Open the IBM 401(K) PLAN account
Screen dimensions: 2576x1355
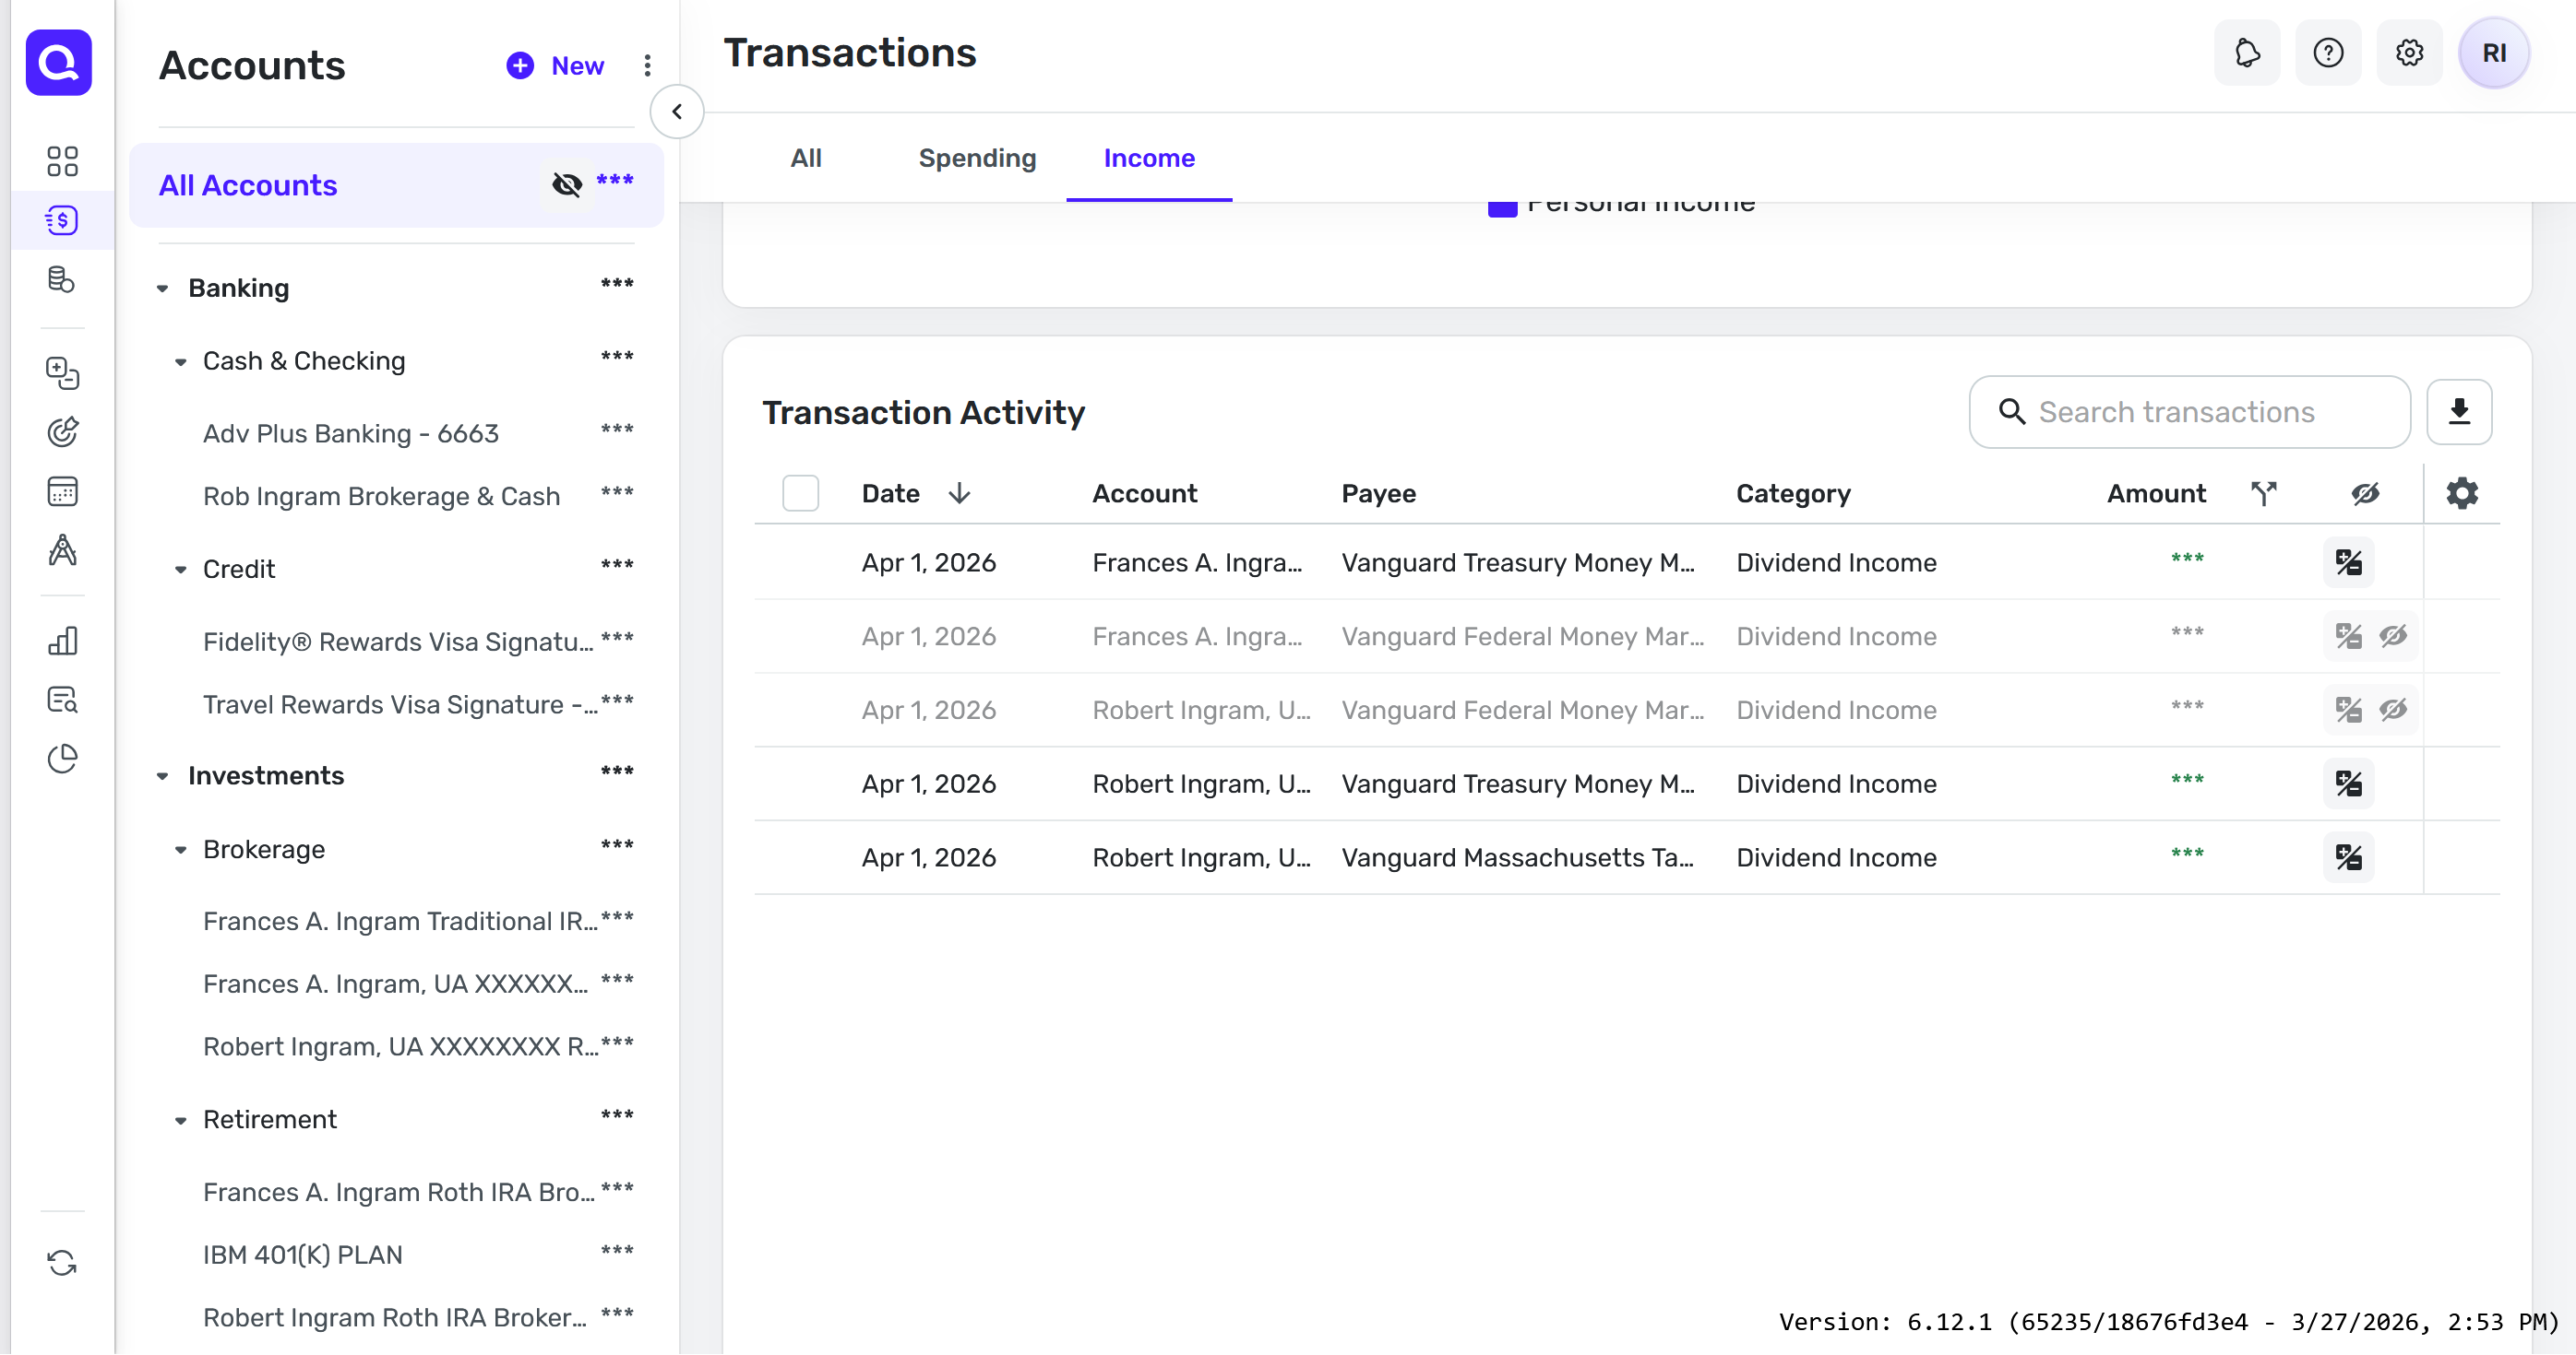tap(302, 1255)
